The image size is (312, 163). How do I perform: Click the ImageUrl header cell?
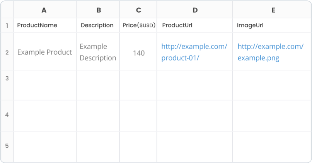click(x=272, y=25)
